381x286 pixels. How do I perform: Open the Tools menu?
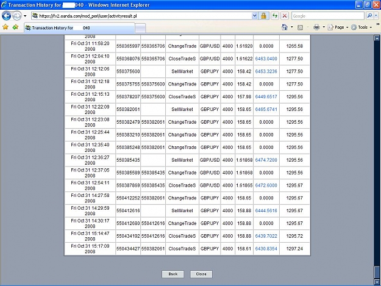361,27
